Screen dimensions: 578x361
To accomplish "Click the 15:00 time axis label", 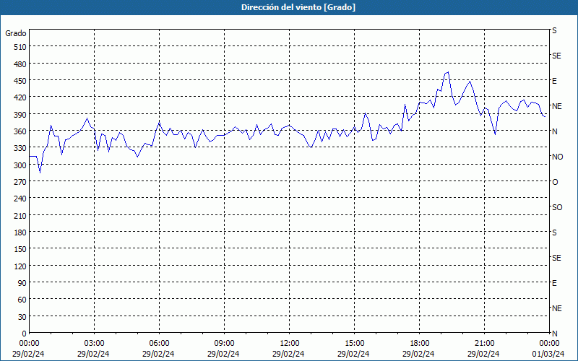I will click(354, 344).
